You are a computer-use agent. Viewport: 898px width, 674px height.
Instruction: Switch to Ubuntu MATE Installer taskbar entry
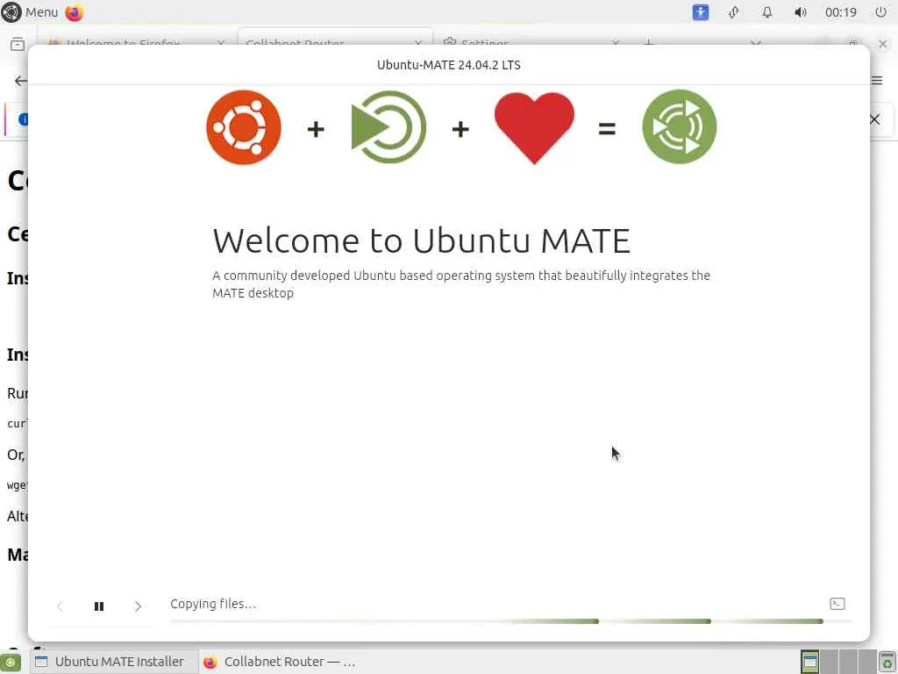(x=113, y=662)
